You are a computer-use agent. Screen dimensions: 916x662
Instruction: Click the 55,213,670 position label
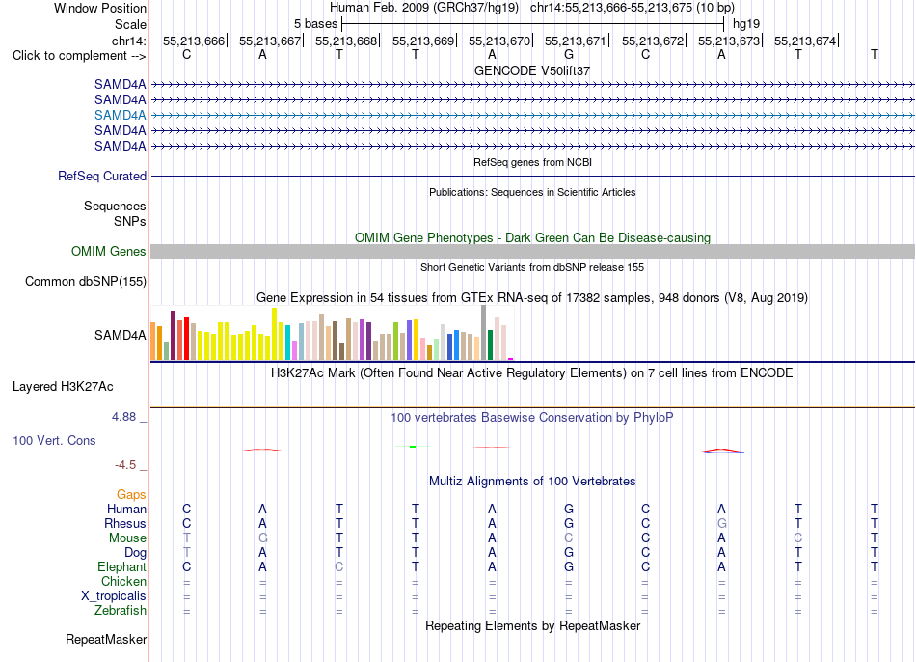click(x=499, y=41)
